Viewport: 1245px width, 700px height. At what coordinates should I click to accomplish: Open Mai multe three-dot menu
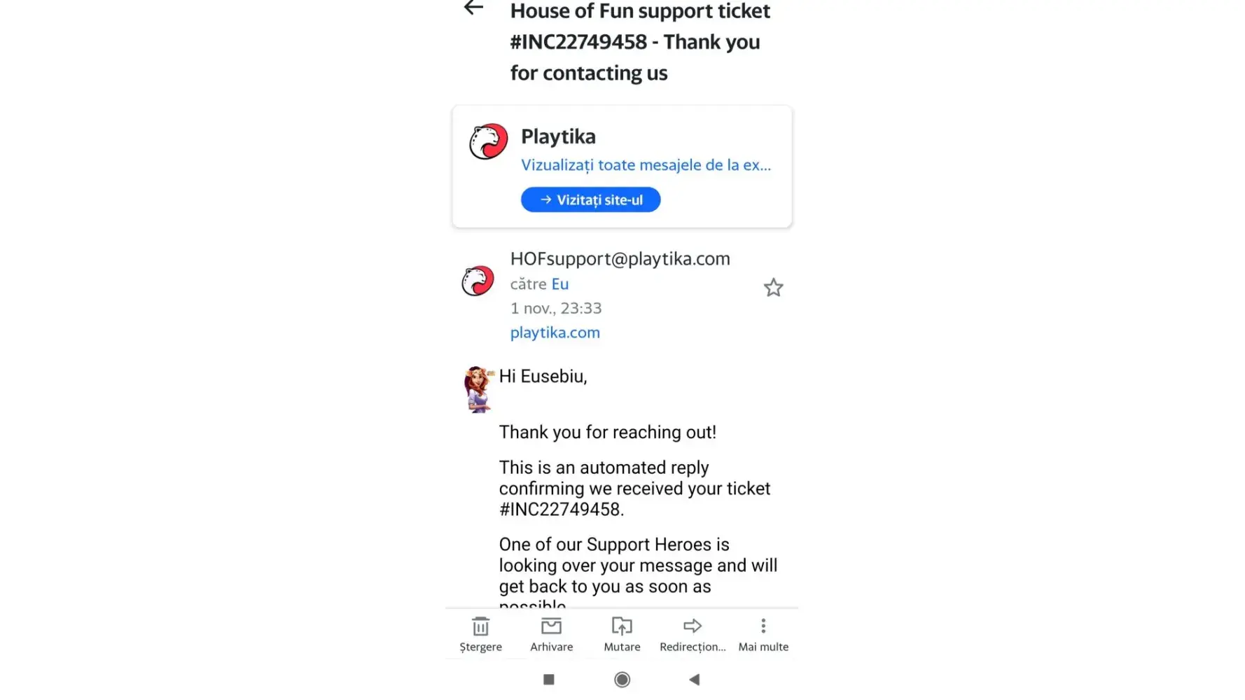[763, 626]
